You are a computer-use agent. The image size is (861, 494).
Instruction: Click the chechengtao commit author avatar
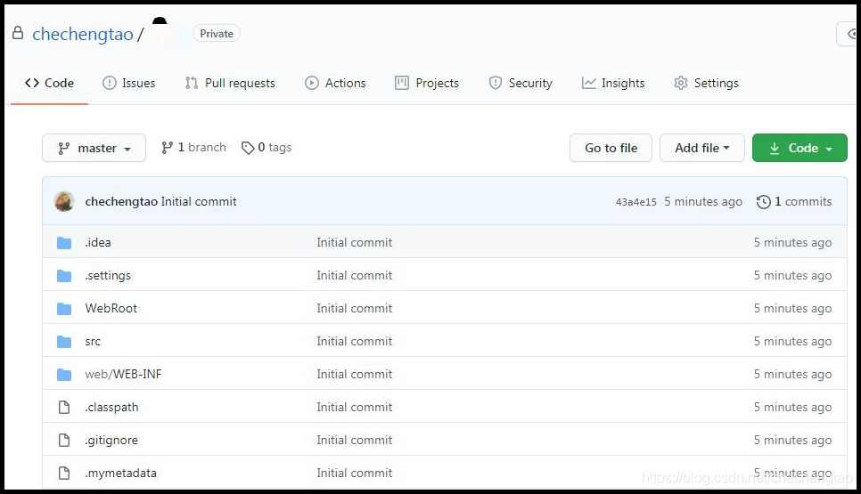click(64, 201)
